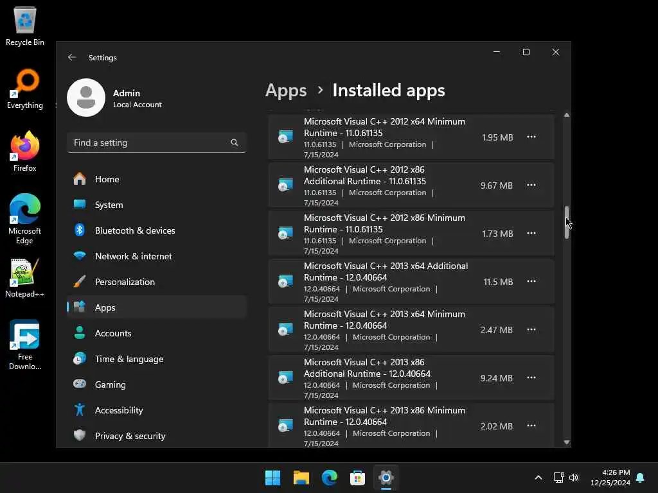Open the Firefox desktop shortcut
The image size is (658, 493).
click(25, 151)
